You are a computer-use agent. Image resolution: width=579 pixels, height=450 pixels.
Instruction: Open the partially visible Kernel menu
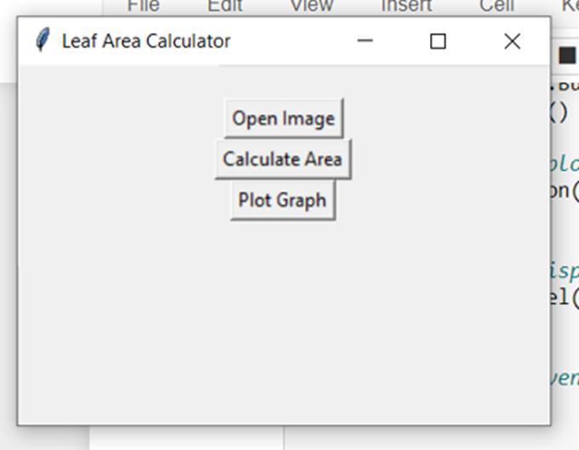[570, 6]
